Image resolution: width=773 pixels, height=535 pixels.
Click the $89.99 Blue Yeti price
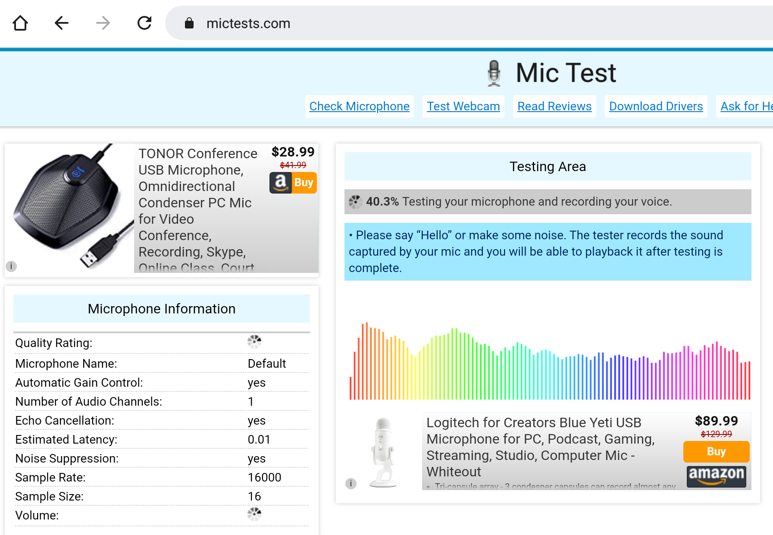pos(717,421)
